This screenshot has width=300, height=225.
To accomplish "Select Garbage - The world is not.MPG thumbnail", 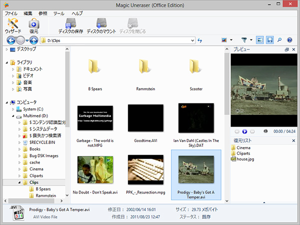I will [x=95, y=118].
